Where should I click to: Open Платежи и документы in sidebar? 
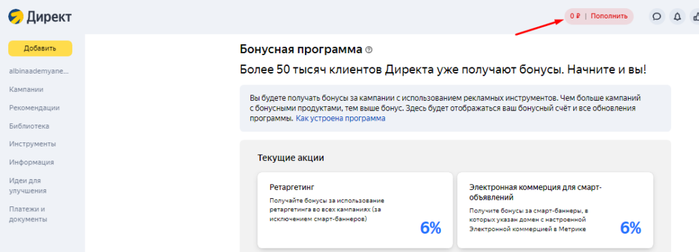tap(28, 215)
